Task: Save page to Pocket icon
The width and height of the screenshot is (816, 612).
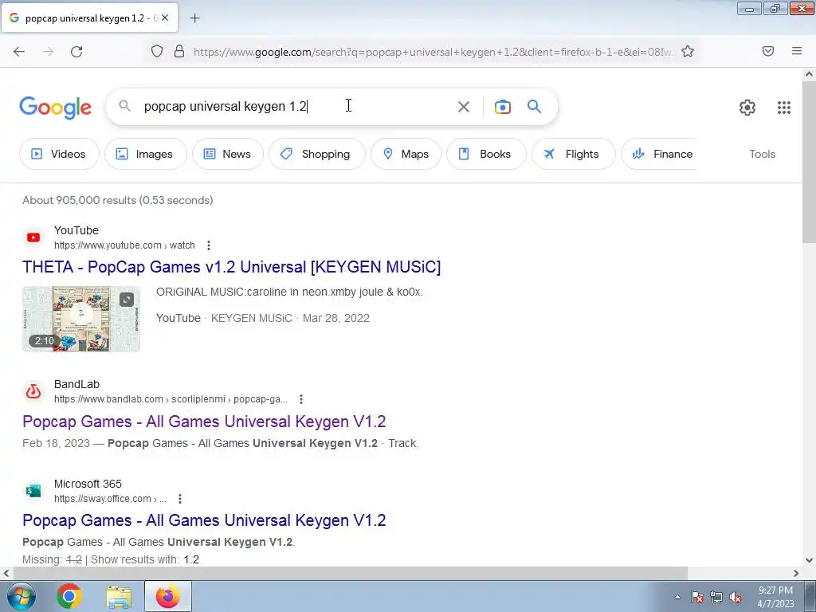Action: pos(768,51)
